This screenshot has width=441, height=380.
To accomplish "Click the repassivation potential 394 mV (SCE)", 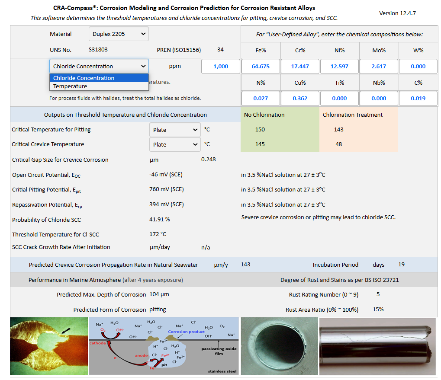I will coord(167,204).
